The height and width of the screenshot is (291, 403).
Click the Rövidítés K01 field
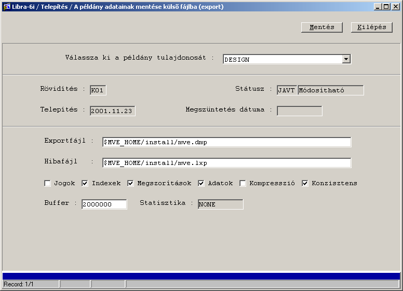coord(98,90)
